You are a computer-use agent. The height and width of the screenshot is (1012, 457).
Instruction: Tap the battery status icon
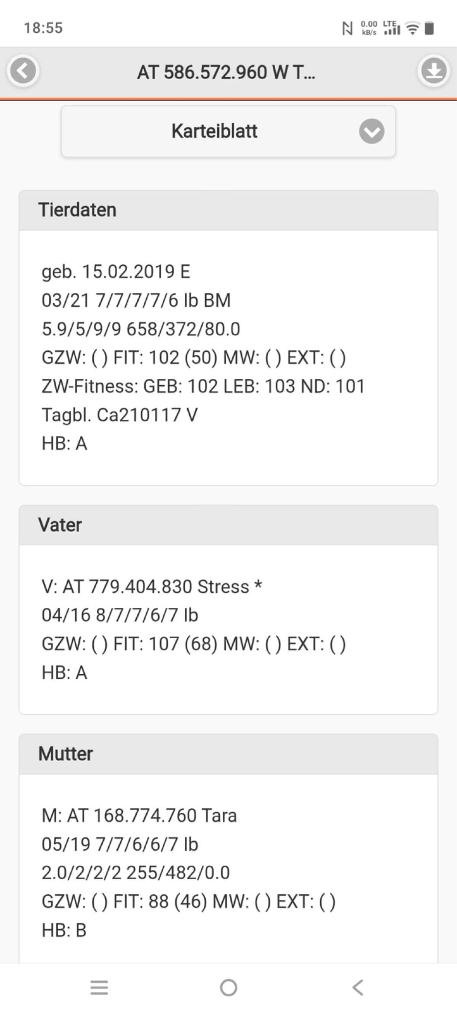(430, 28)
